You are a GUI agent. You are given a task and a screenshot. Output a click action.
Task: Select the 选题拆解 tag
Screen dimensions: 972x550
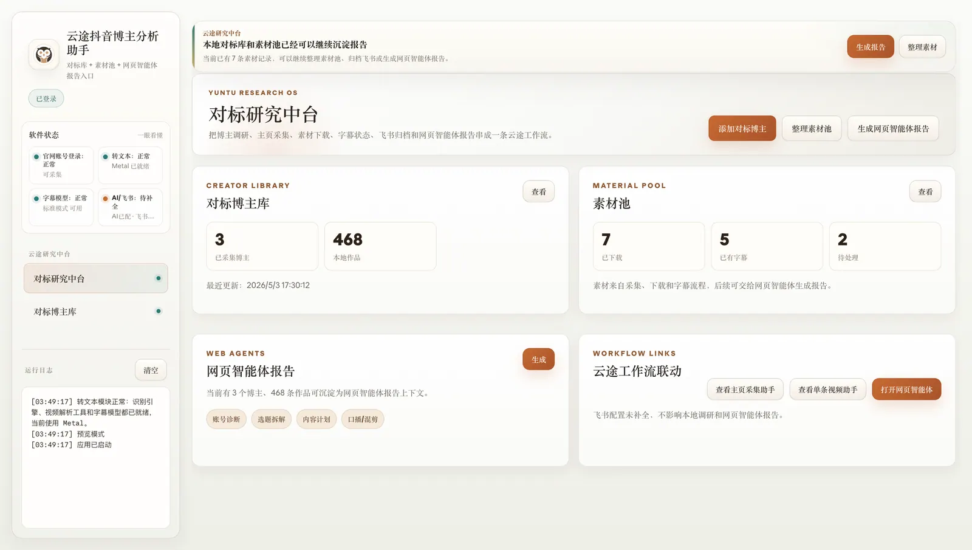[x=272, y=419]
